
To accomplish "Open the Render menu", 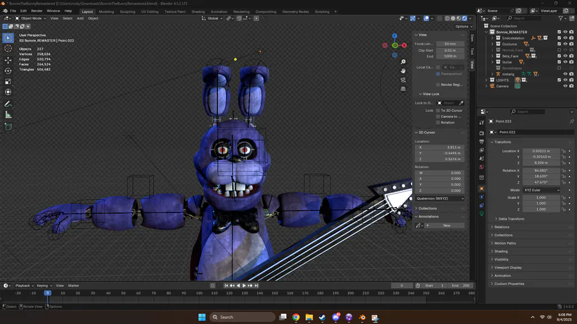I will click(x=37, y=11).
